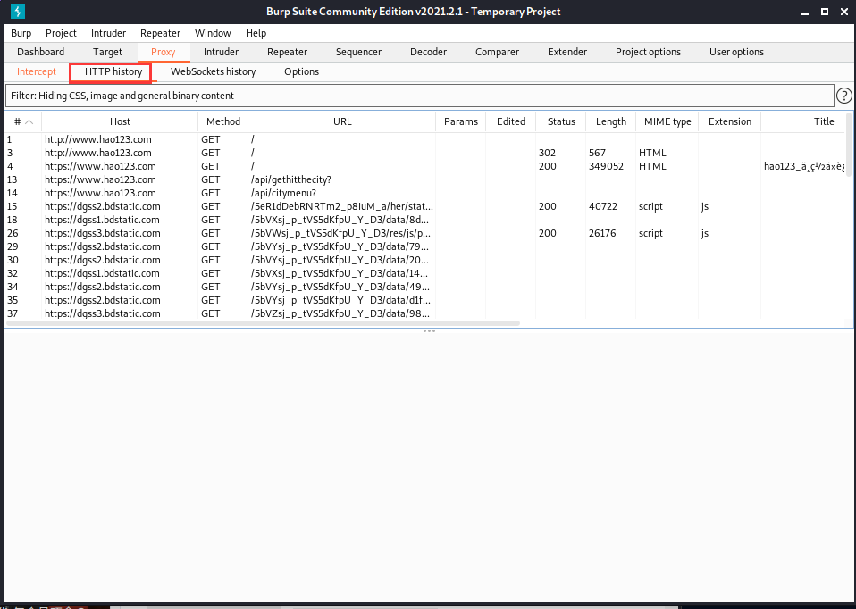Viewport: 856px width, 609px height.
Task: Select history row number 35
Action: click(426, 300)
